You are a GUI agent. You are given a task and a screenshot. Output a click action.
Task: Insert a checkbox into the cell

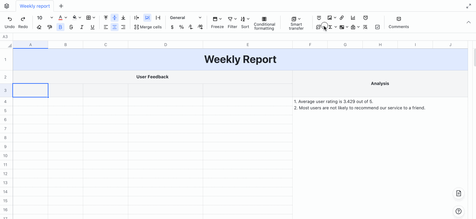377,27
